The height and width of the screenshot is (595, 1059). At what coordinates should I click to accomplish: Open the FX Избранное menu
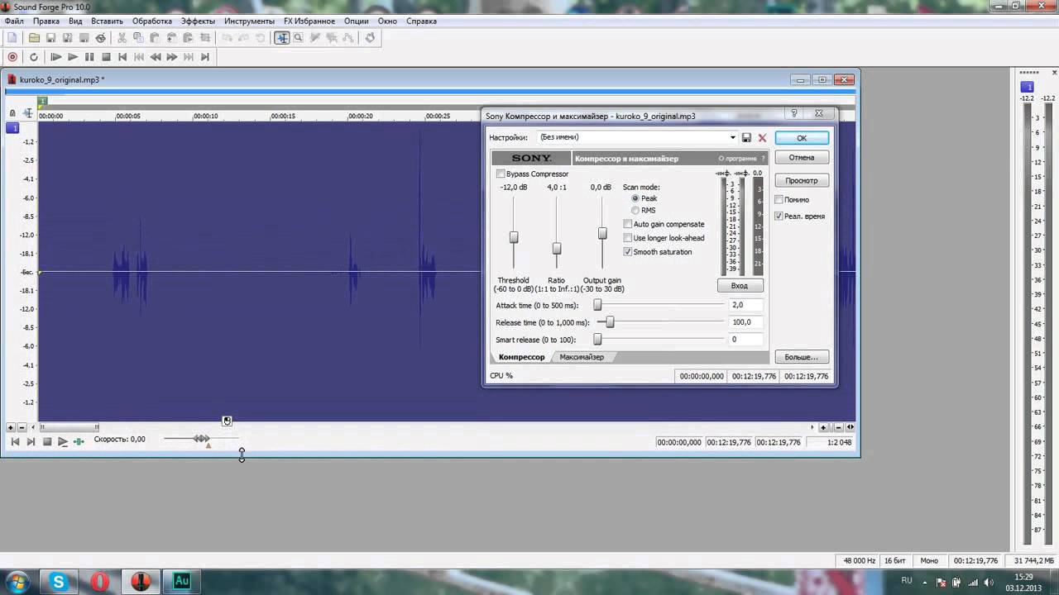click(x=309, y=21)
